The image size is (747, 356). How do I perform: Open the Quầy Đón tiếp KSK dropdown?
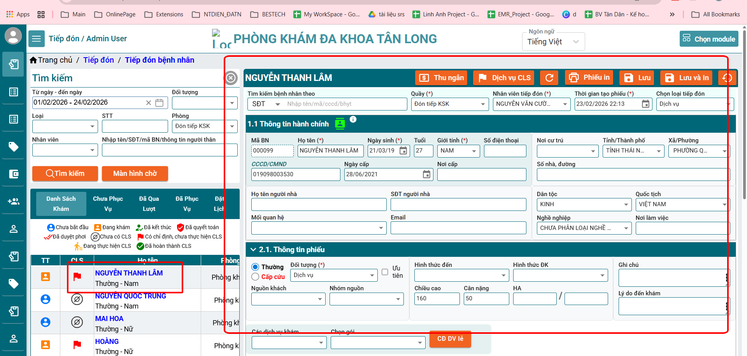point(450,104)
